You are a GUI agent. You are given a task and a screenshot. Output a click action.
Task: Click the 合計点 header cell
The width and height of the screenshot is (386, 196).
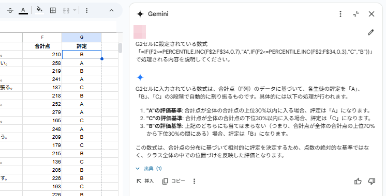(x=42, y=46)
